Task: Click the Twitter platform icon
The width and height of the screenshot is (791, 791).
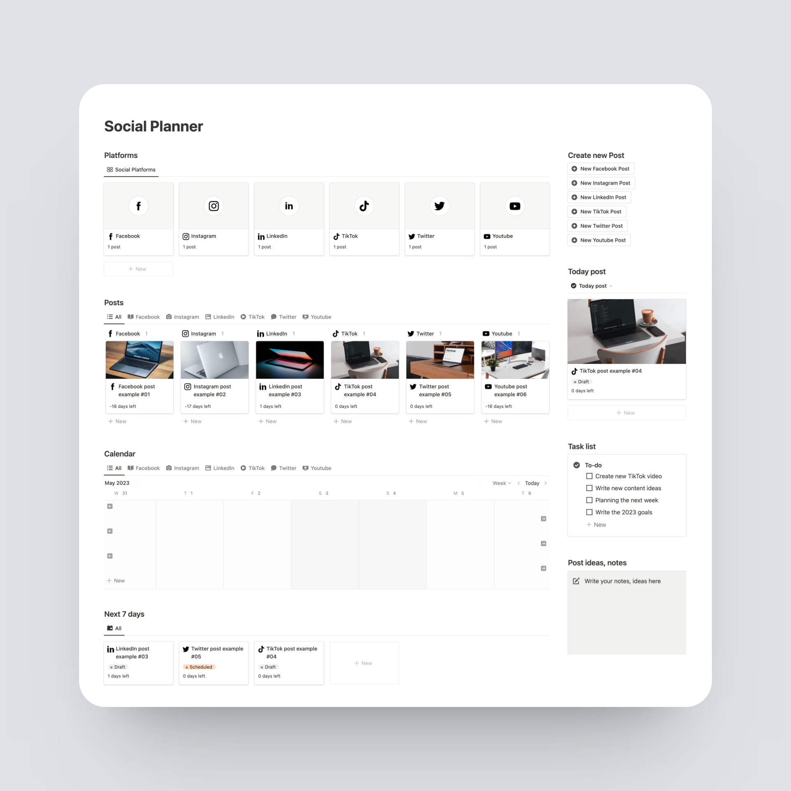Action: (439, 206)
